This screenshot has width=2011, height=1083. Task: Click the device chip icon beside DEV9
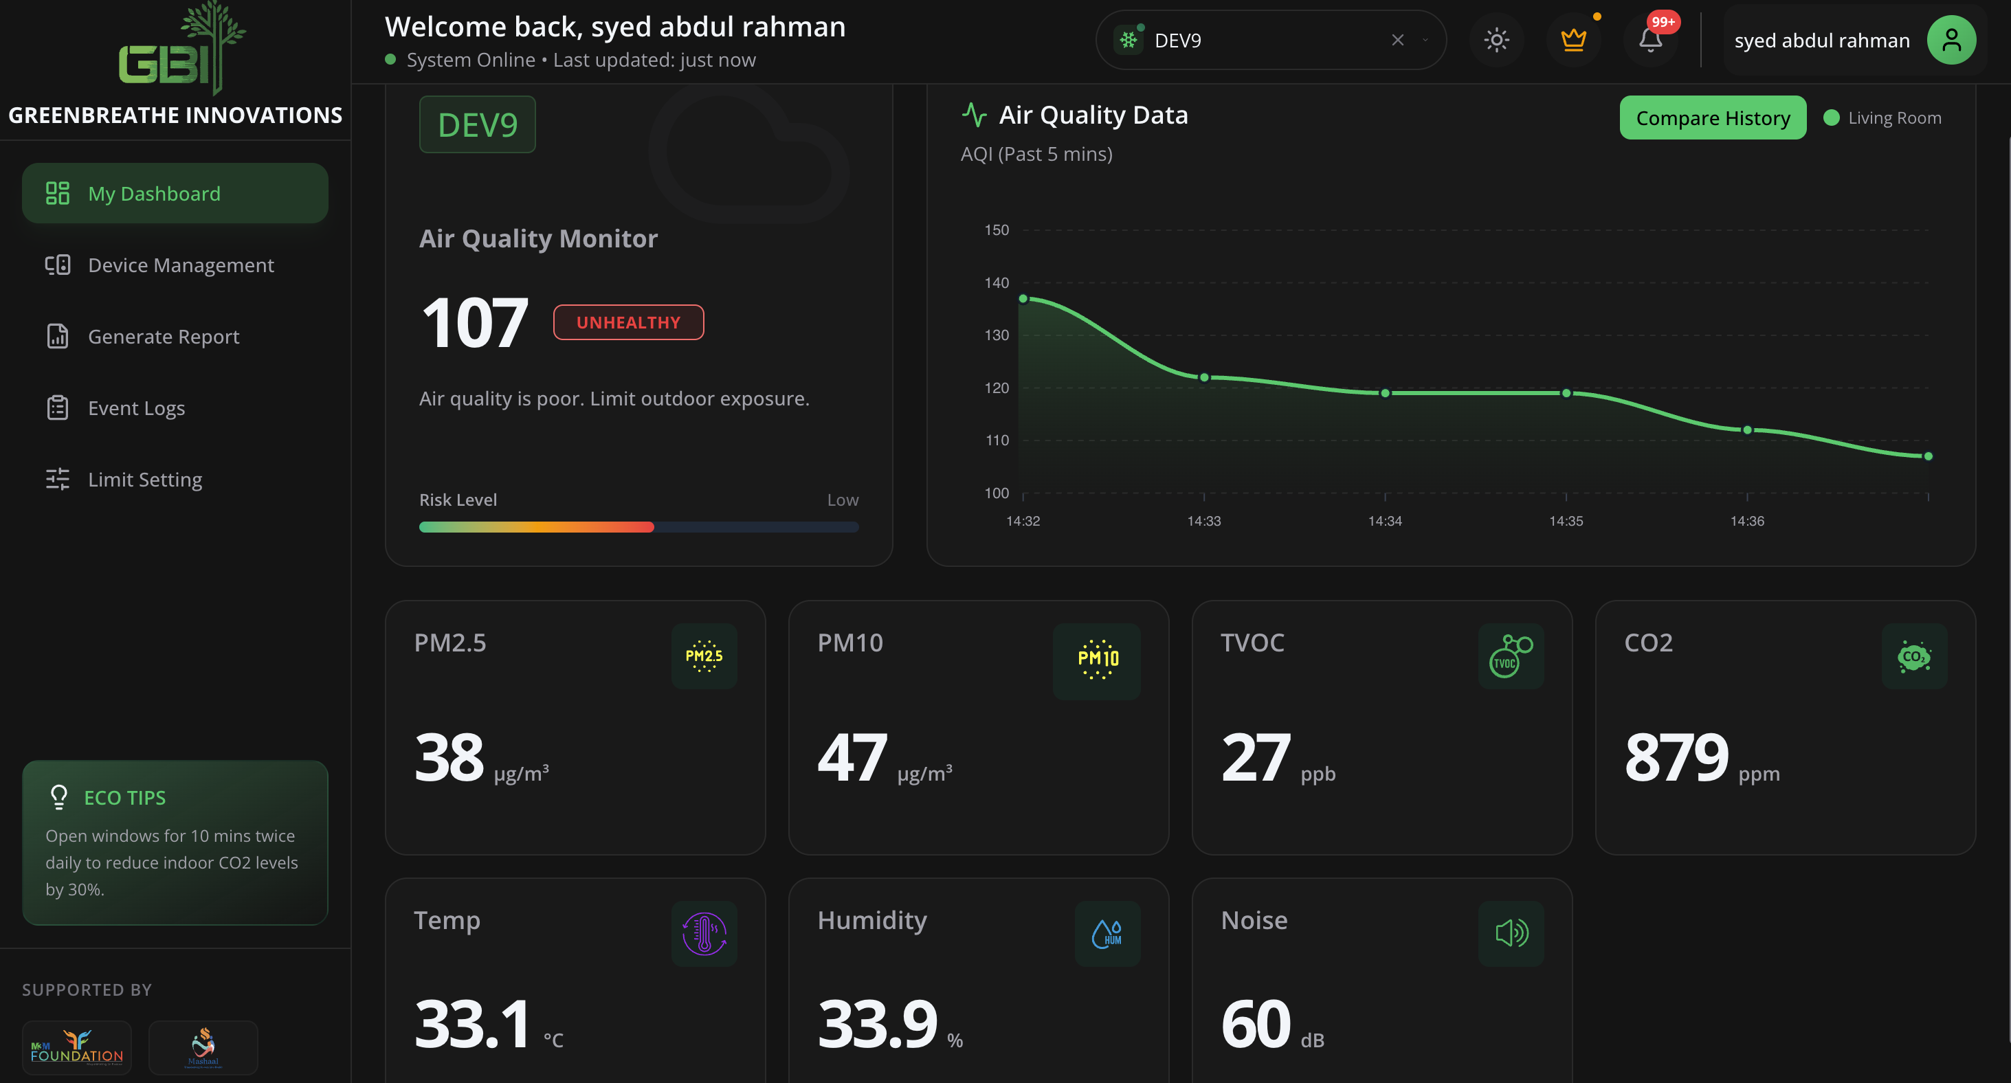click(1128, 40)
